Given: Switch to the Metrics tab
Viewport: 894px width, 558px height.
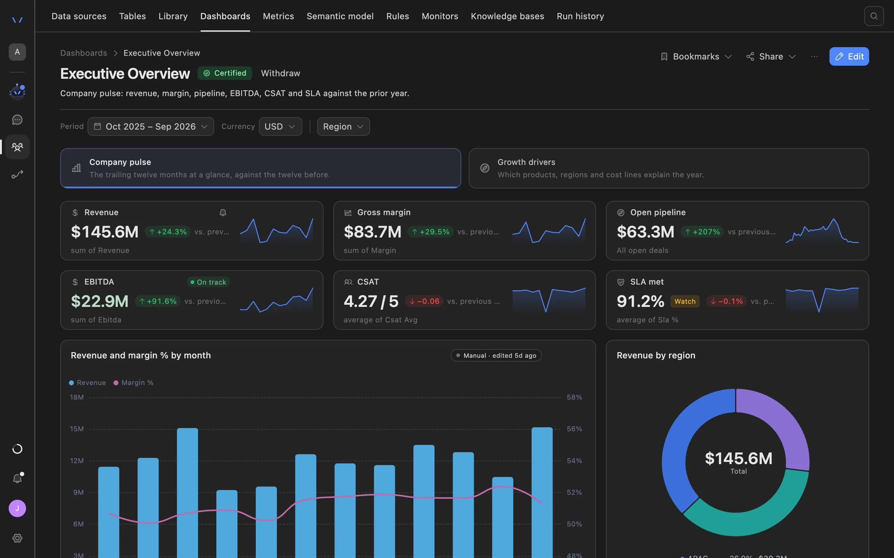Looking at the screenshot, I should coord(278,16).
